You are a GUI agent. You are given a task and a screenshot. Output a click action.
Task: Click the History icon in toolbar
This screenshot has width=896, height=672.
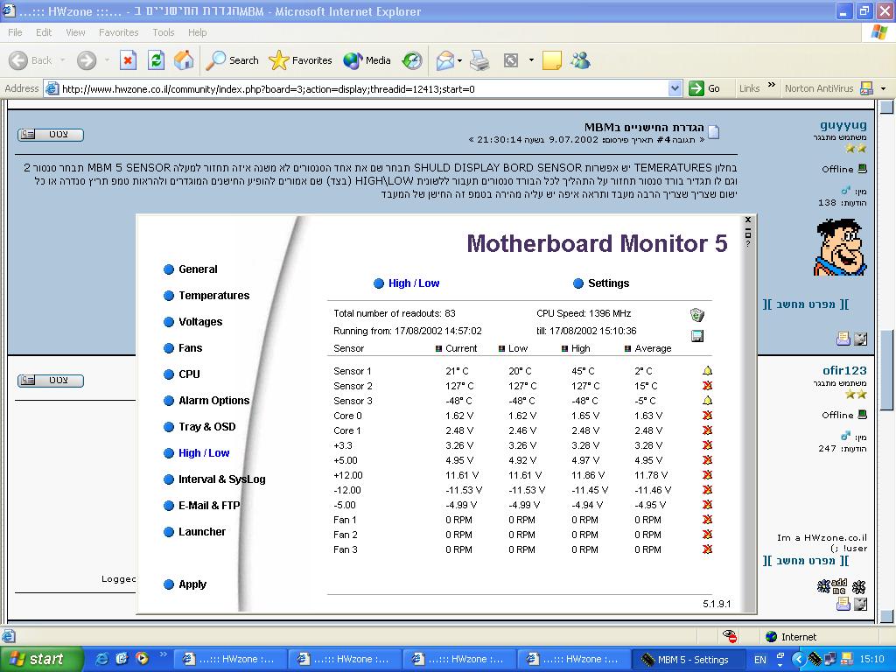[x=412, y=60]
